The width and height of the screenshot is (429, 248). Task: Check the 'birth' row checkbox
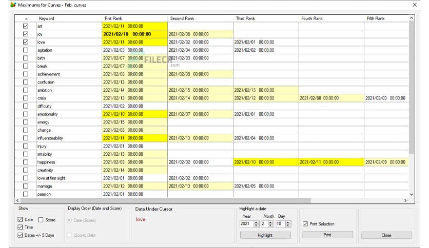pyautogui.click(x=26, y=58)
